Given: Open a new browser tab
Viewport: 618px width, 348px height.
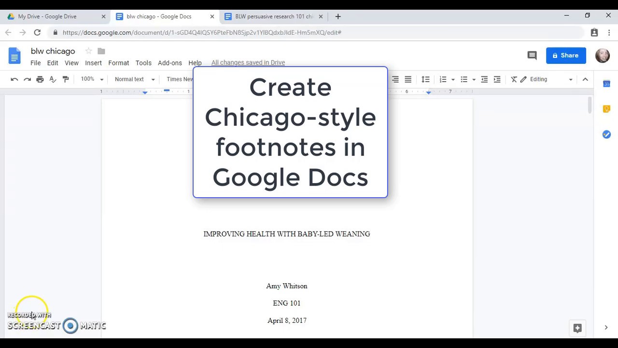Looking at the screenshot, I should click(x=338, y=16).
